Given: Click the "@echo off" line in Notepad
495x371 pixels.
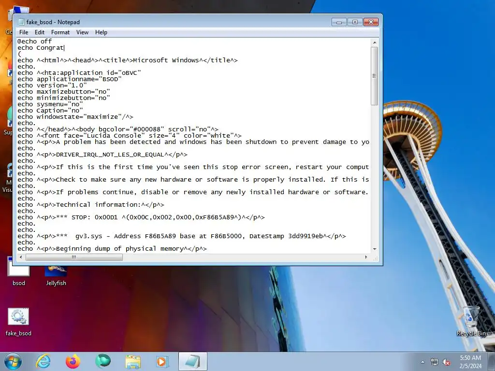Looking at the screenshot, I should pyautogui.click(x=34, y=42).
